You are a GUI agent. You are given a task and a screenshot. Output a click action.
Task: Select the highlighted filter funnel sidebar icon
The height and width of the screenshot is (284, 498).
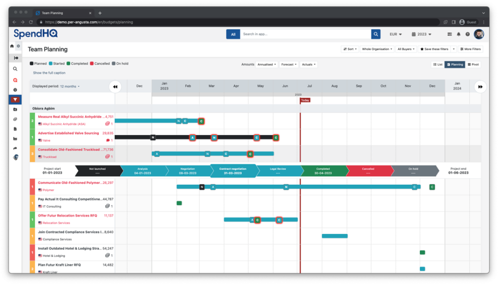(16, 100)
